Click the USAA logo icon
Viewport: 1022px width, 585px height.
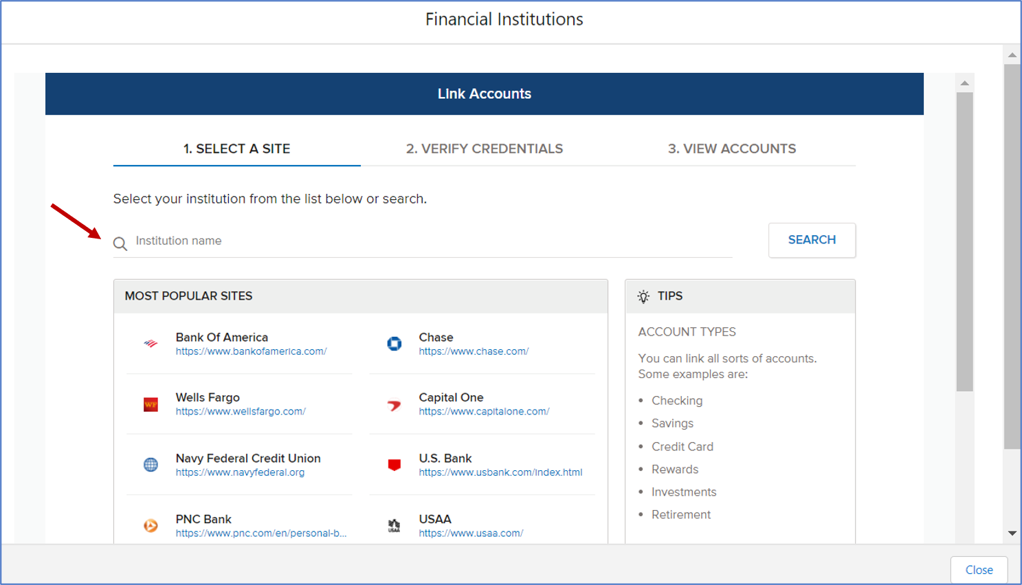(395, 526)
